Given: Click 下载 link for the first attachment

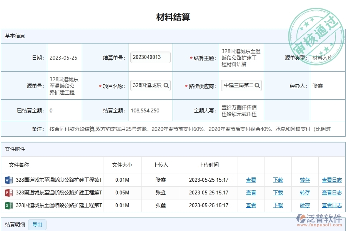Looking at the screenshot, I should click(x=278, y=180).
